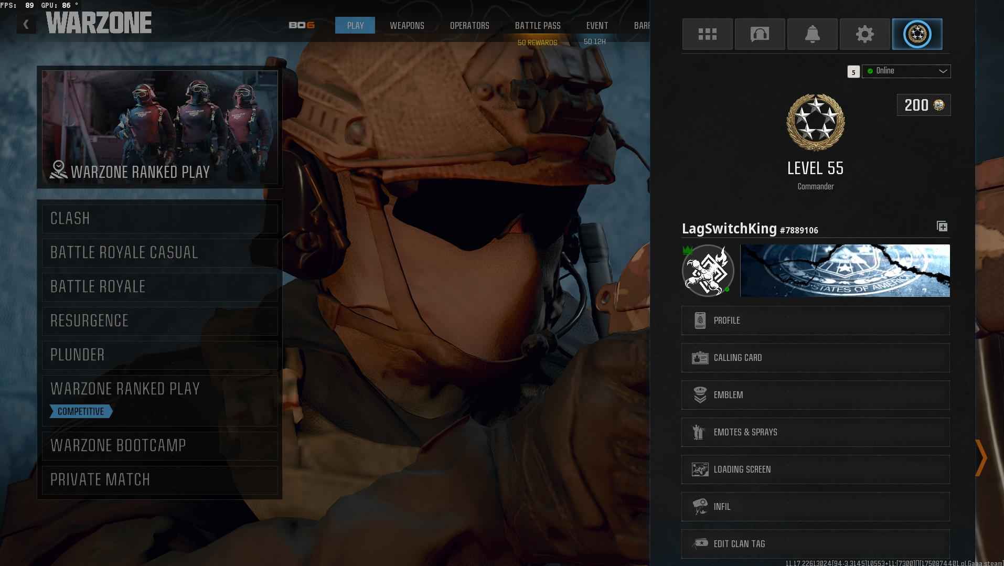Click the 50 REWARDS text
Image resolution: width=1004 pixels, height=566 pixels.
[x=537, y=42]
